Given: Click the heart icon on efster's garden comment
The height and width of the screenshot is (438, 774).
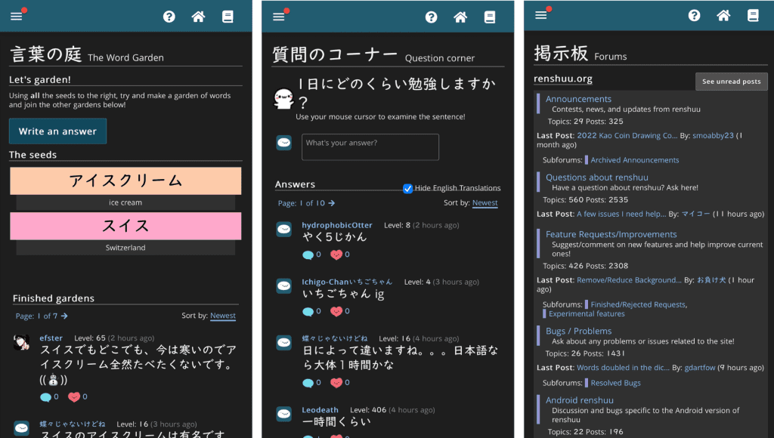Looking at the screenshot, I should click(76, 396).
